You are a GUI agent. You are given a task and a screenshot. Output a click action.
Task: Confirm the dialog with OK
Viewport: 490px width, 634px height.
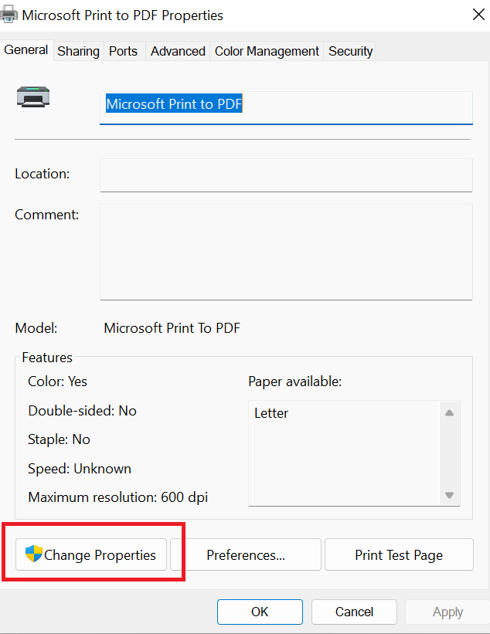tap(260, 612)
